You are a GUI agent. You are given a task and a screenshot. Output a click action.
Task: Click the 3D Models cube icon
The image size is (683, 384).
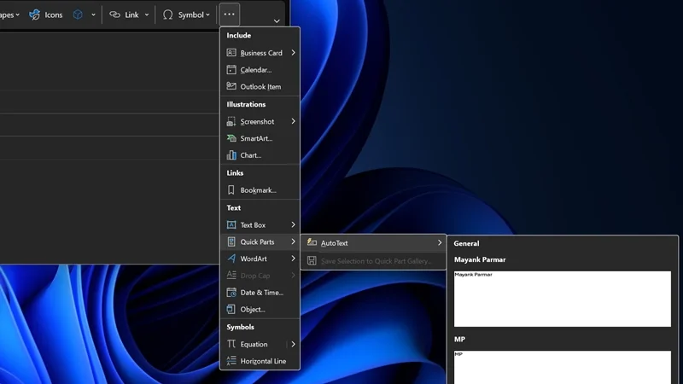point(78,15)
